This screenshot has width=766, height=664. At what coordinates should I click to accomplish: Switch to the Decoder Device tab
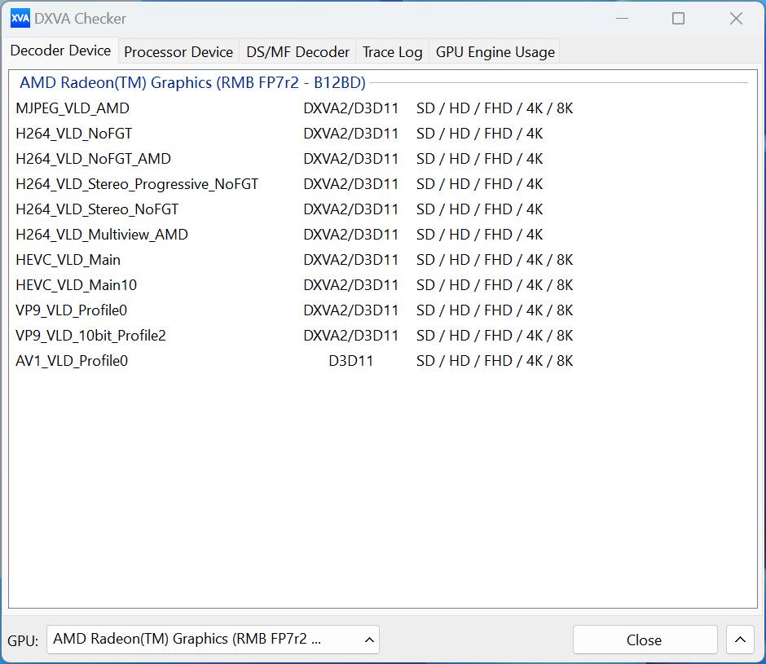coord(60,51)
